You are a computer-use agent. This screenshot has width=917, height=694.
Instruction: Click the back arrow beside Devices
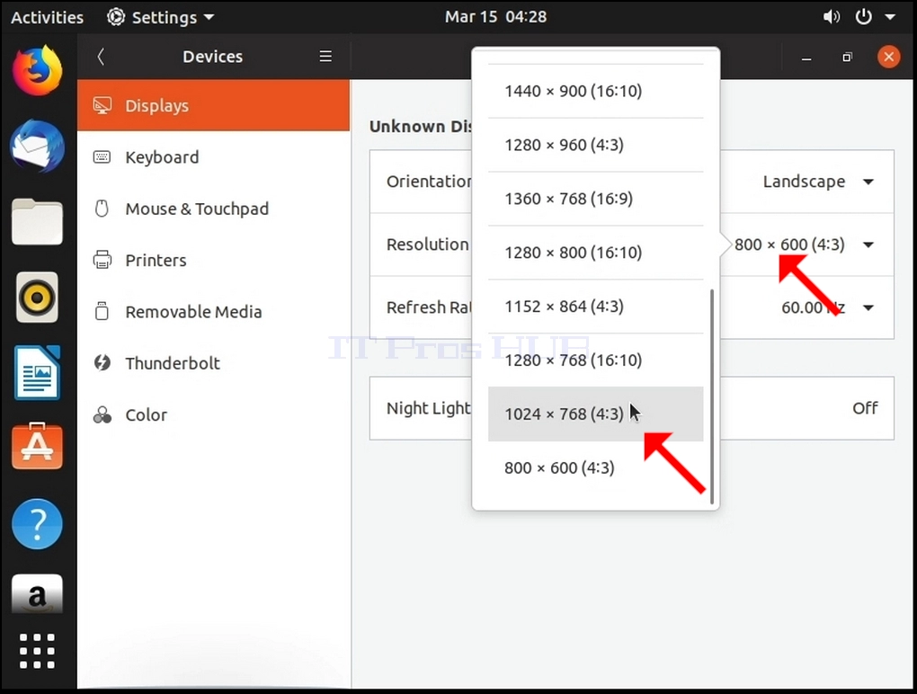(101, 57)
